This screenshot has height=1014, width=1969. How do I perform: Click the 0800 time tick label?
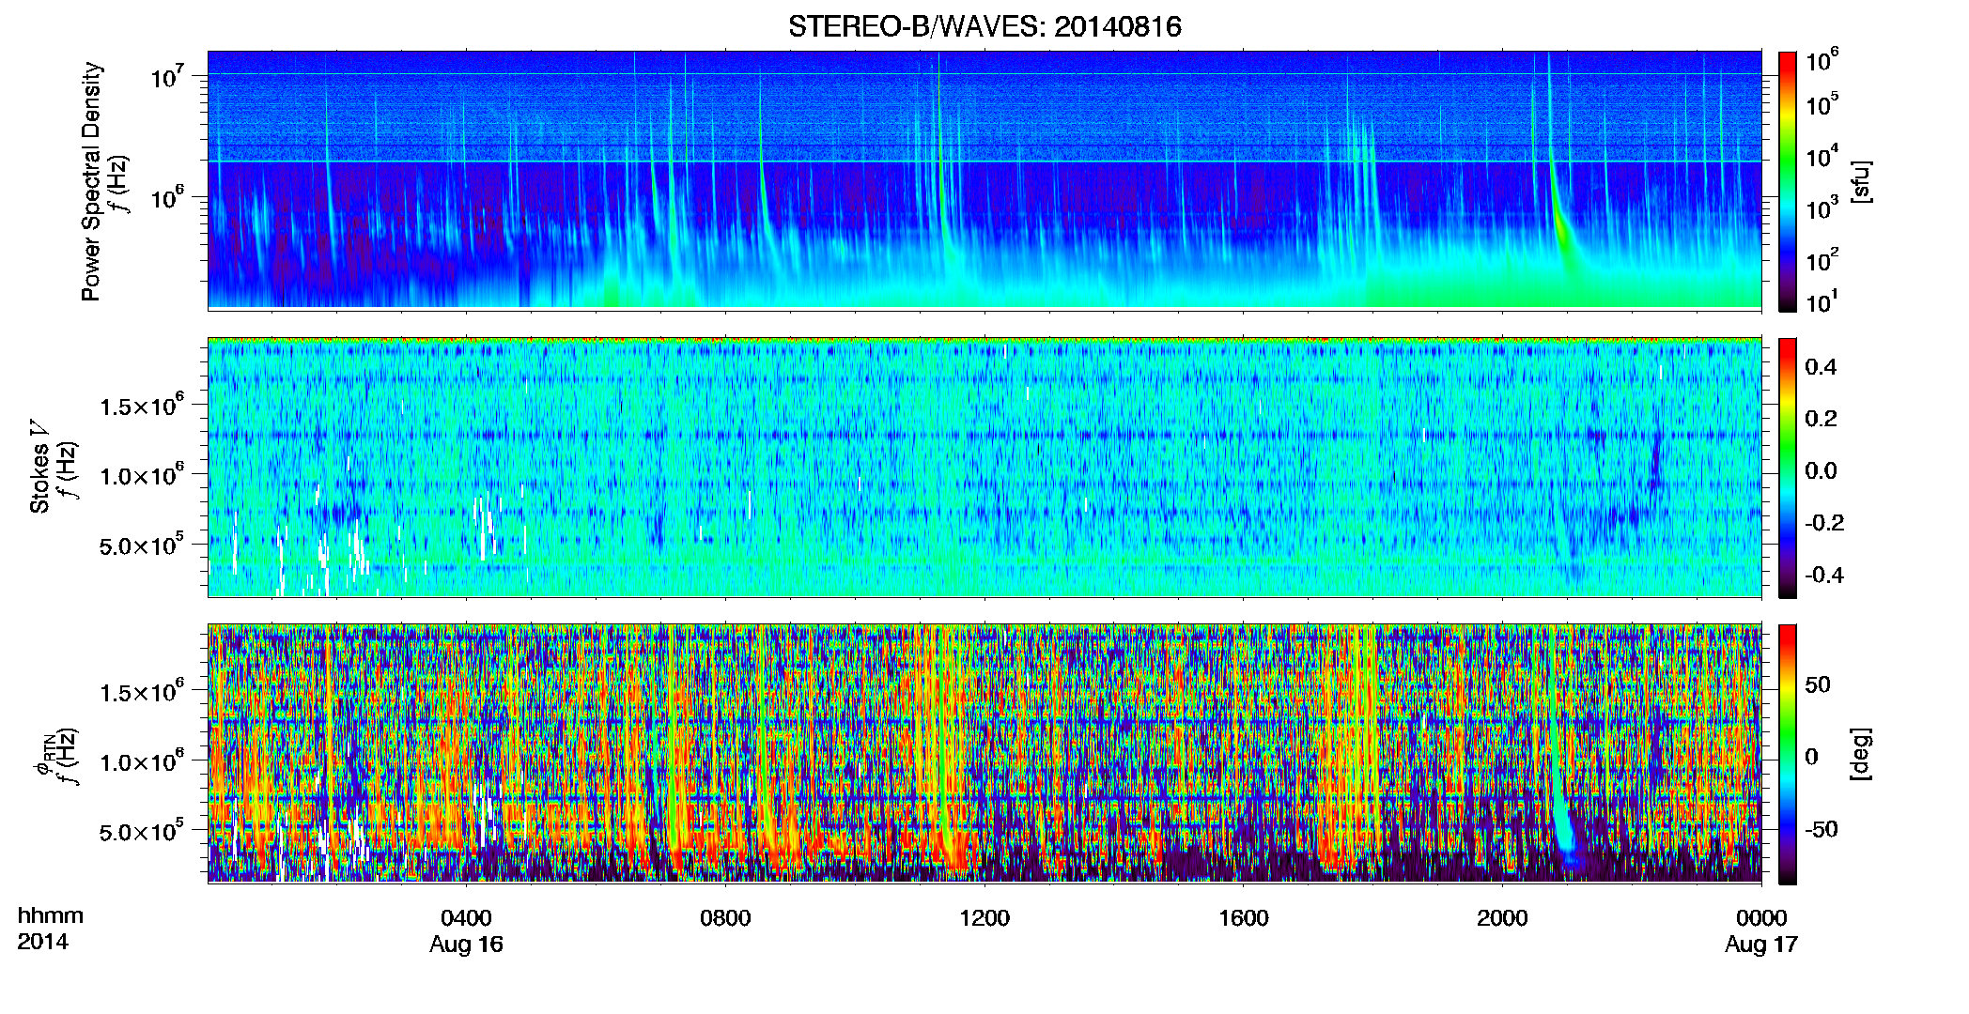coord(725,917)
